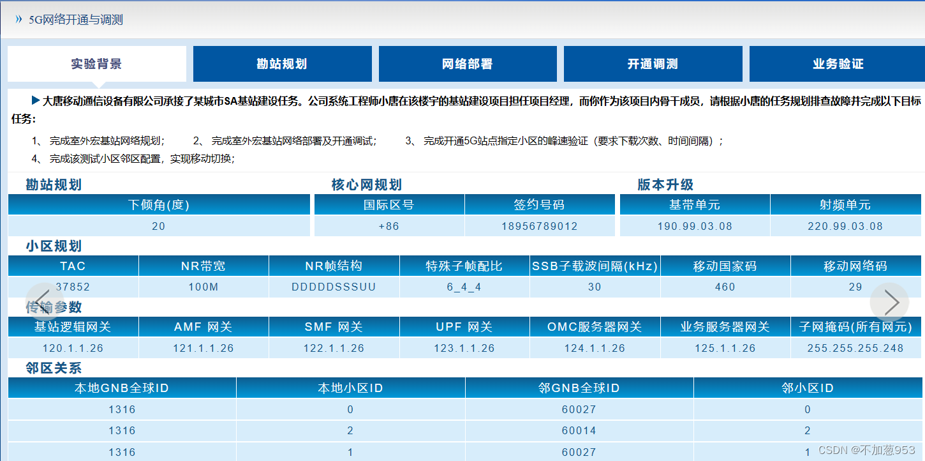Image resolution: width=925 pixels, height=461 pixels.
Task: Click the 子网掩码(所有网元) header
Action: pos(856,328)
